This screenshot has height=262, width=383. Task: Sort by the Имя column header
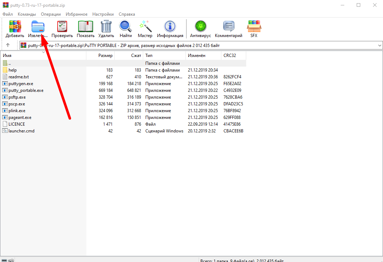(x=43, y=56)
